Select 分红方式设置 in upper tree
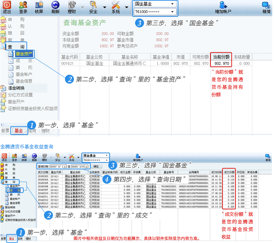The image size is (275, 243). pyautogui.click(x=20, y=95)
